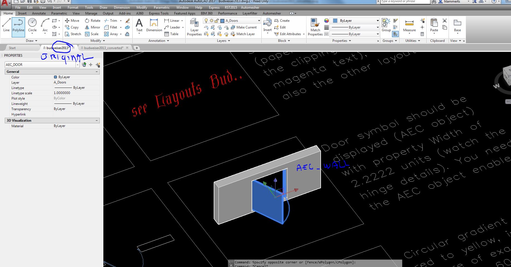Viewport: 511px width, 267px height.
Task: Click the Insert block tool
Action: click(x=267, y=26)
